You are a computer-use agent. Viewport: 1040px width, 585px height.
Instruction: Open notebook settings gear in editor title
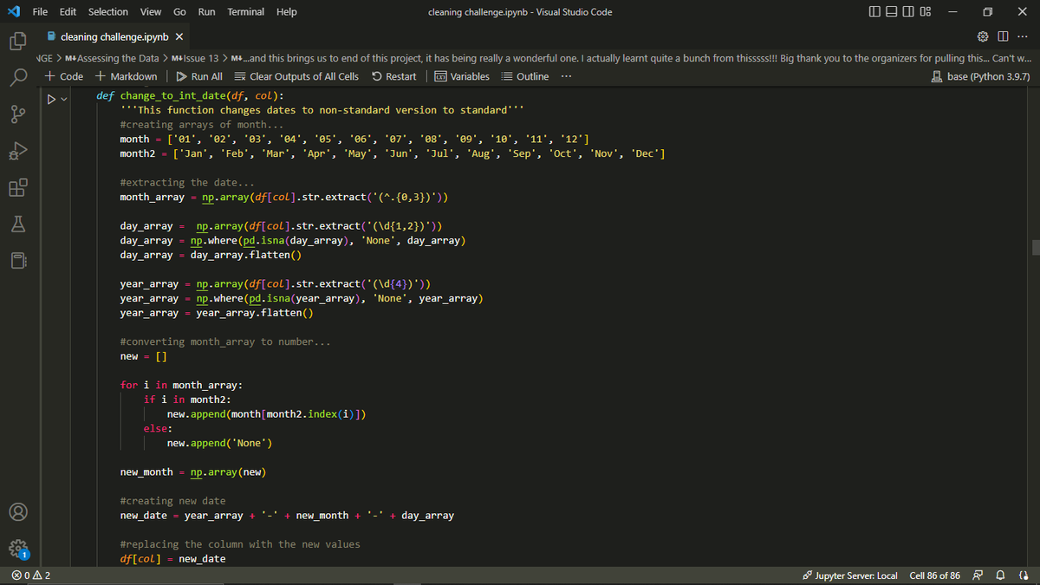983,37
